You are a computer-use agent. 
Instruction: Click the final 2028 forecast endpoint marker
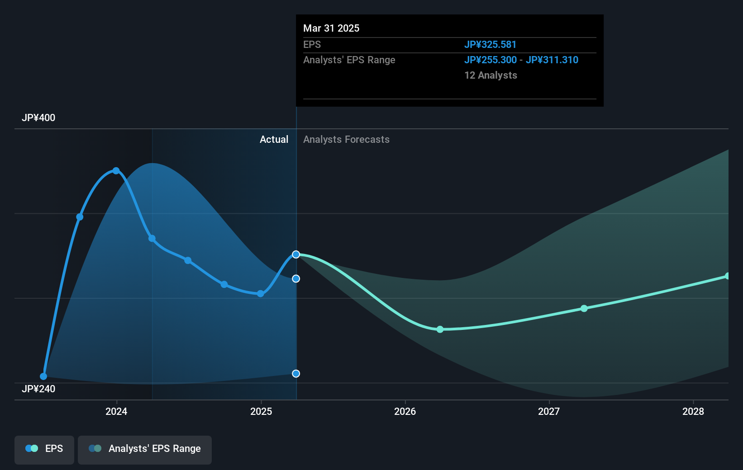tap(727, 276)
